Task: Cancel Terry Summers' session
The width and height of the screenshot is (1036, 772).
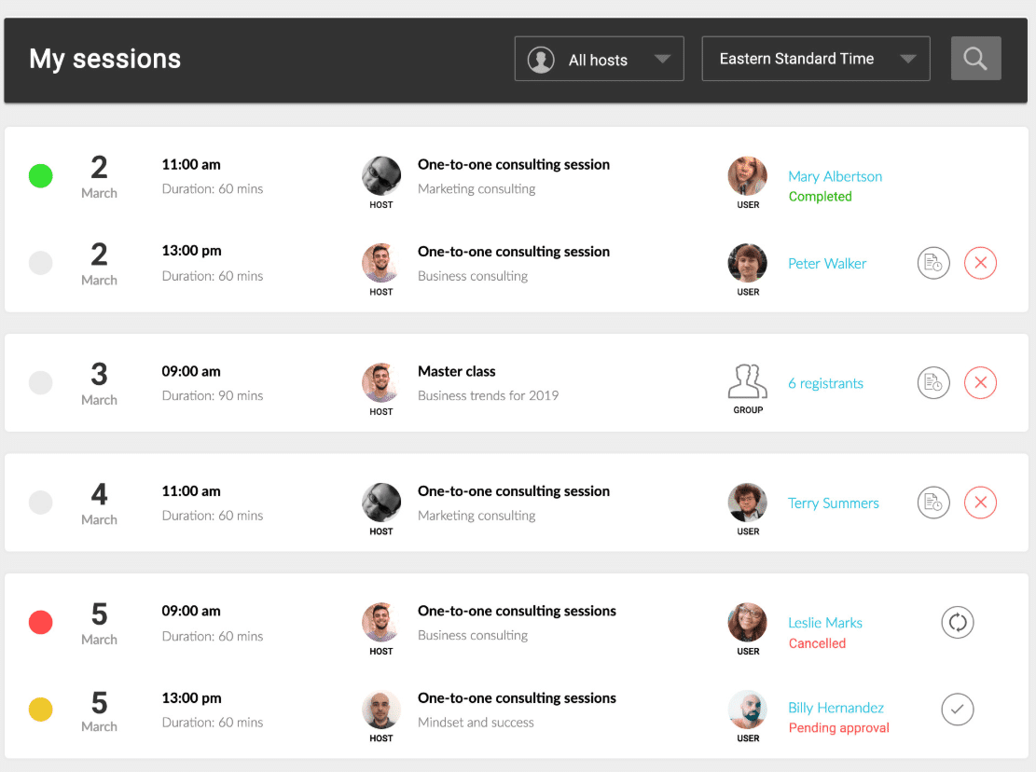Action: 980,503
